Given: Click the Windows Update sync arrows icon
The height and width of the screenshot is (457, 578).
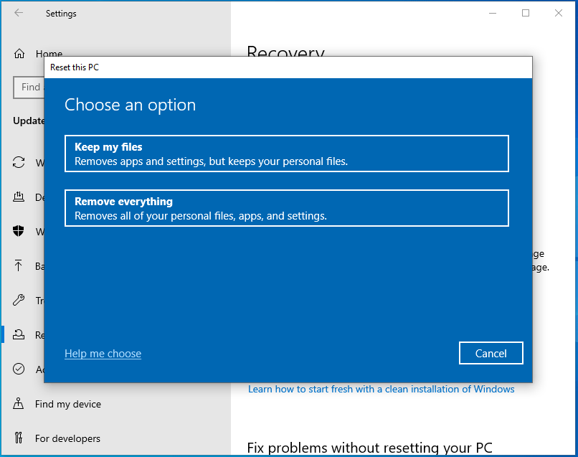Looking at the screenshot, I should (19, 162).
